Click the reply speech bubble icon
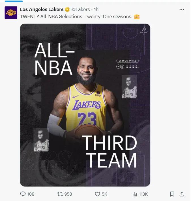The height and width of the screenshot is (201, 191). click(x=23, y=194)
